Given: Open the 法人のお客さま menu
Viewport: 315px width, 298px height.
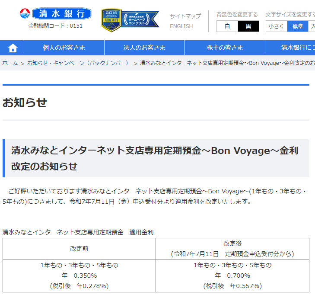Looking at the screenshot, I should click(144, 48).
